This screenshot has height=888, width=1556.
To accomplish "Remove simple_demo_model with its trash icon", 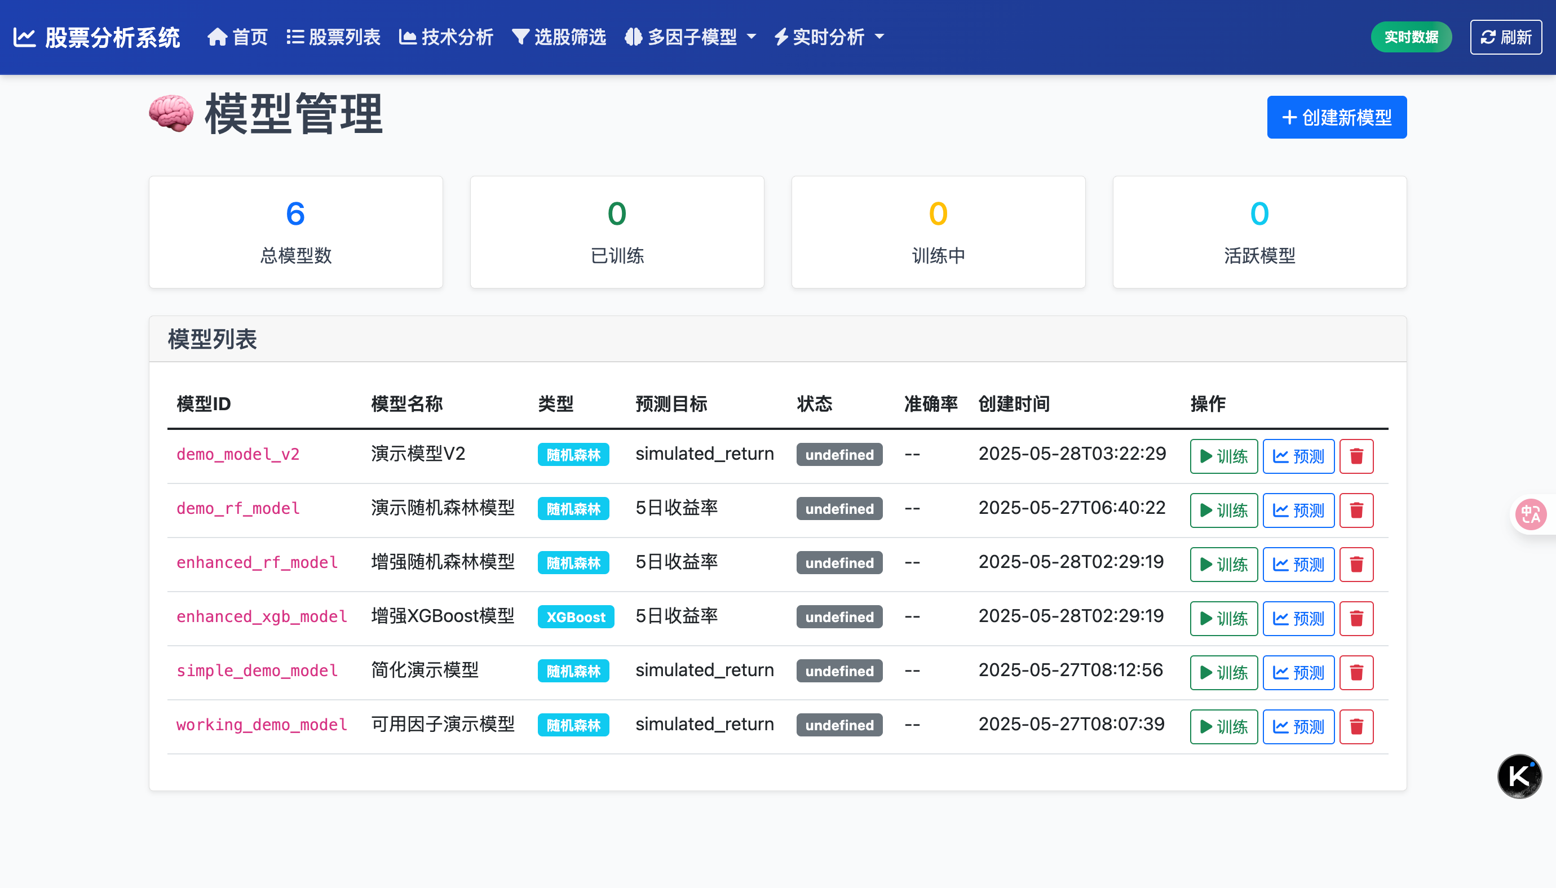I will 1356,673.
